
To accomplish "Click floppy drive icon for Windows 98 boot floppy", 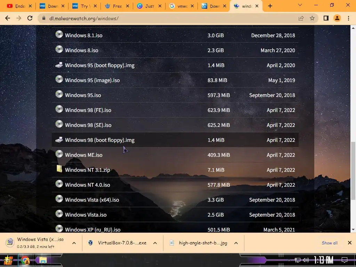I will point(59,140).
